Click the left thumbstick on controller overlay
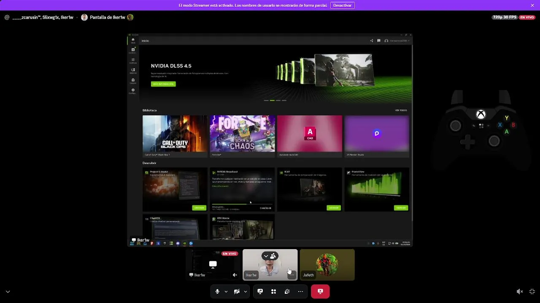 [456, 125]
